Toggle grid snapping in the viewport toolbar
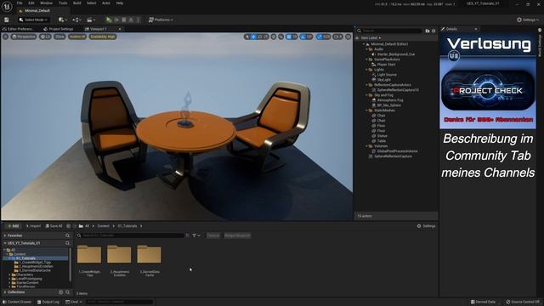Viewport: 544px width, 306px height. coord(289,37)
